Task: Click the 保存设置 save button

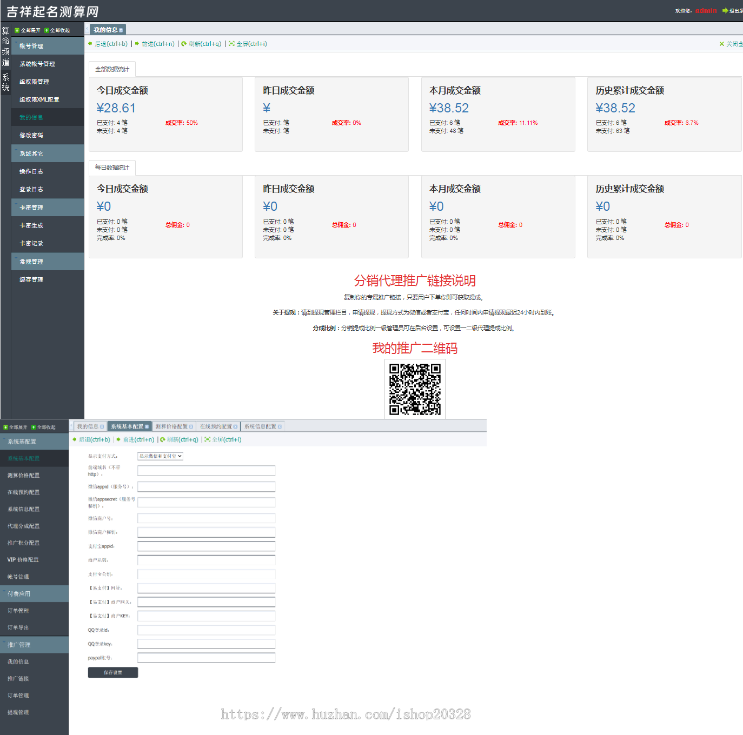Action: (113, 672)
